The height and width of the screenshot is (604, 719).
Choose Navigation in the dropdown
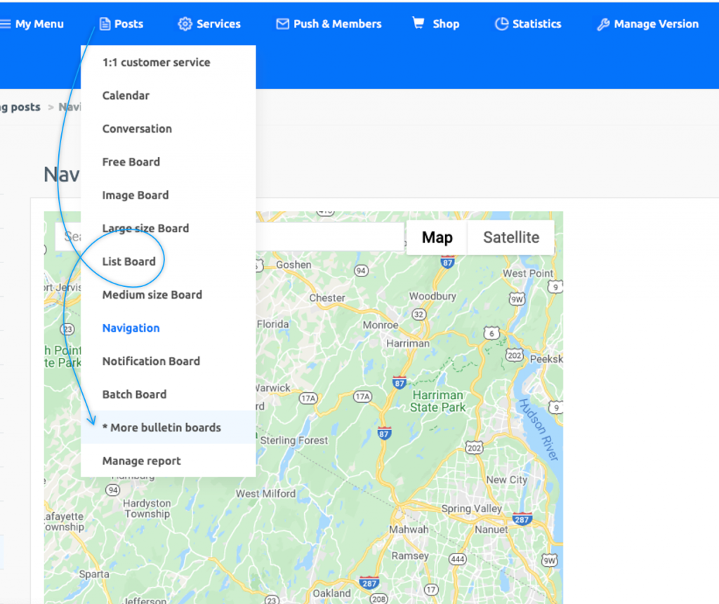tap(131, 328)
